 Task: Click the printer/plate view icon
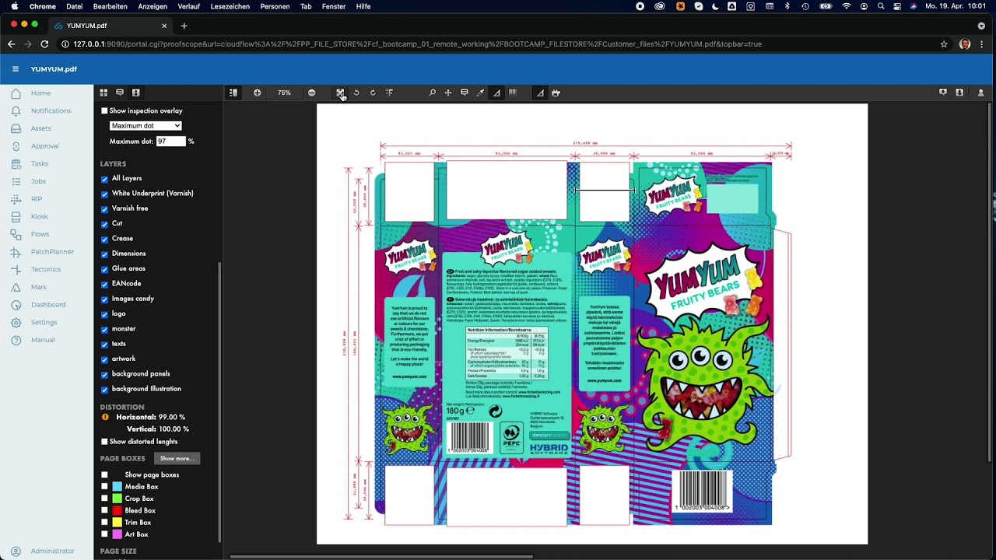[x=556, y=93]
